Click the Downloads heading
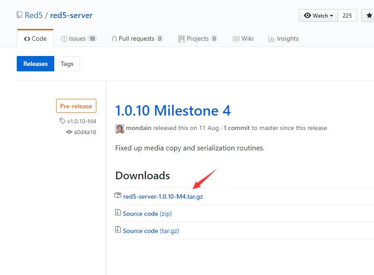The width and height of the screenshot is (374, 275). 142,176
